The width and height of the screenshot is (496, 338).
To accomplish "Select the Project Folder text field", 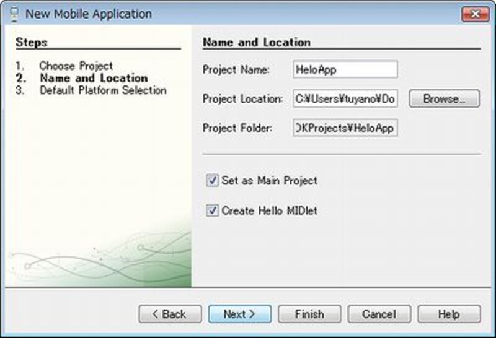I will coord(345,128).
